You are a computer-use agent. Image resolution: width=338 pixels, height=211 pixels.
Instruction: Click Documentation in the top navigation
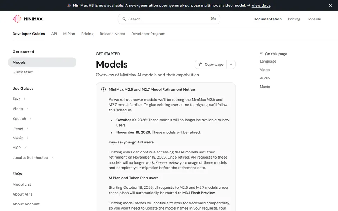(x=268, y=19)
